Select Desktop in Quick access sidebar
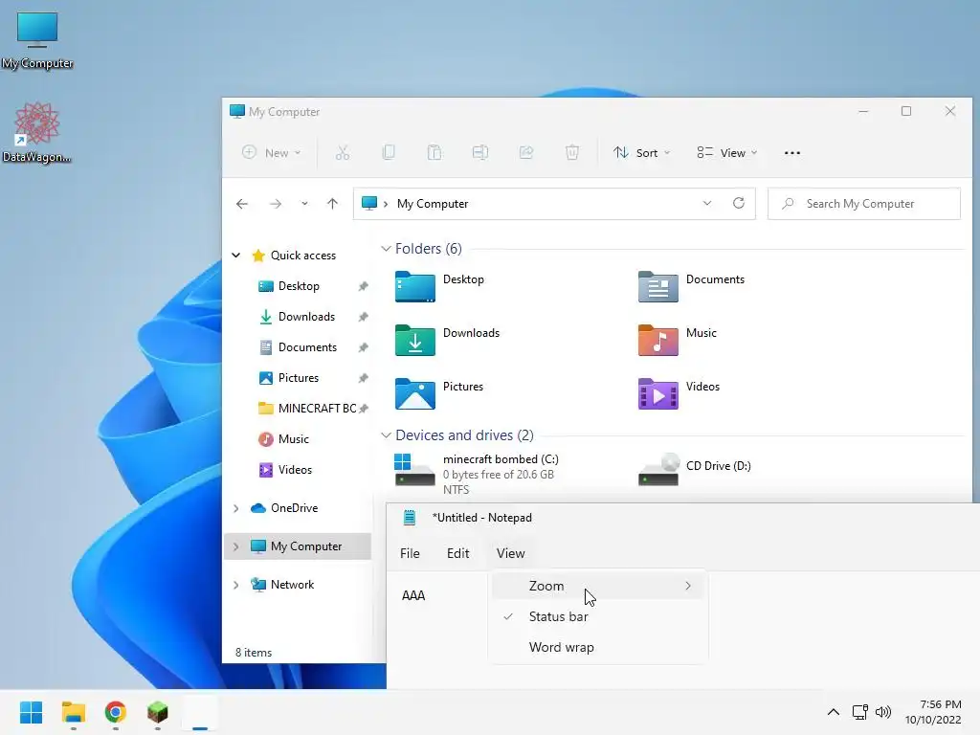The height and width of the screenshot is (735, 980). pyautogui.click(x=299, y=286)
